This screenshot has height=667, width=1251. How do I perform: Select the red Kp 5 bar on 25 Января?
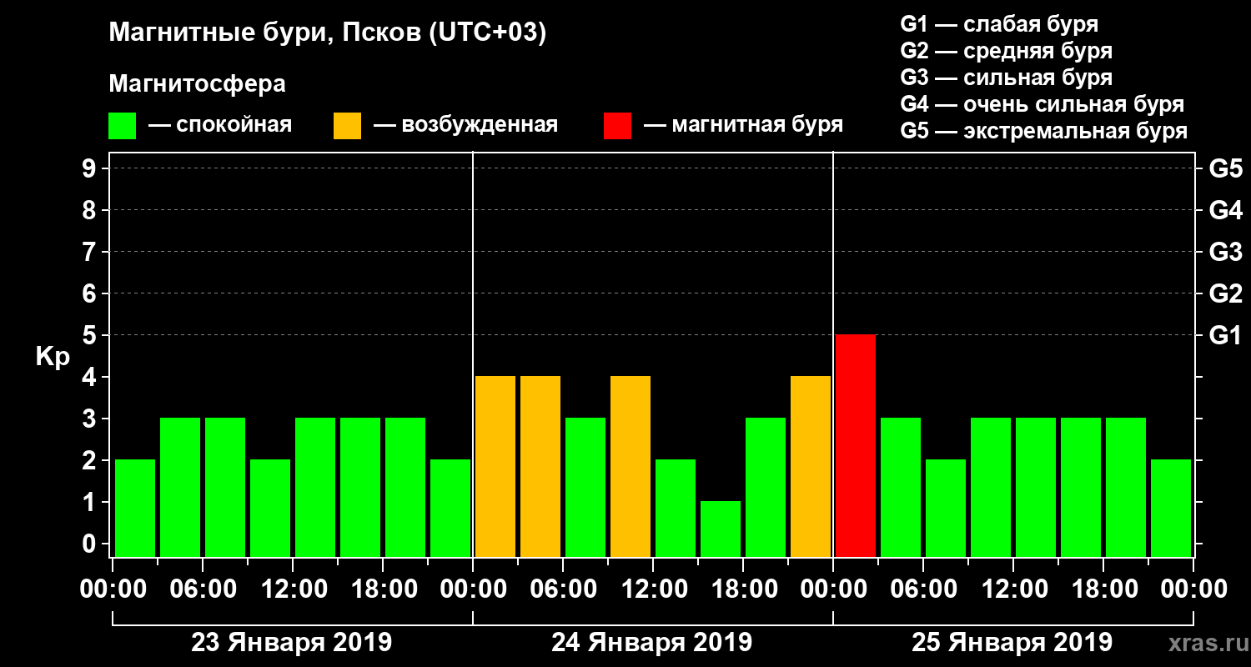(x=856, y=445)
